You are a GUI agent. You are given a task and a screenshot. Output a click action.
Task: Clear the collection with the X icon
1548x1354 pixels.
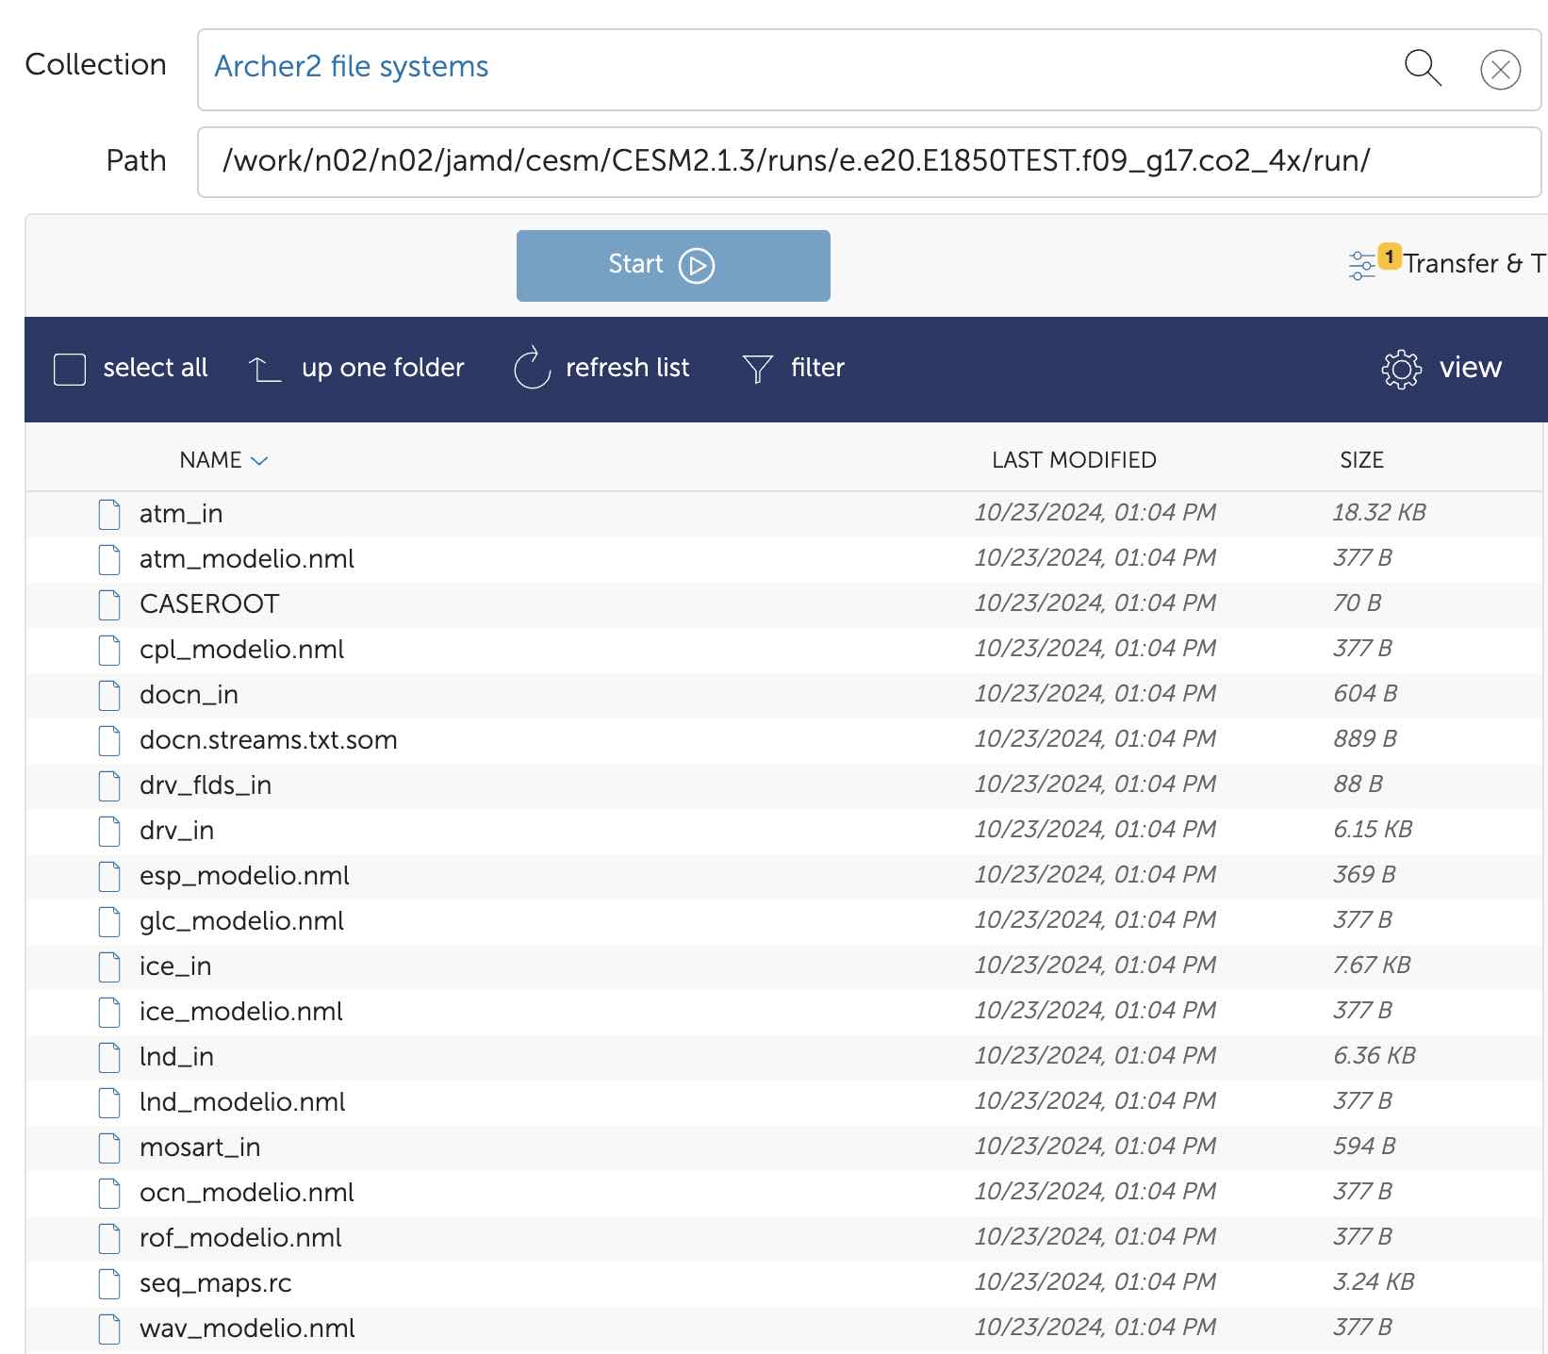tap(1500, 70)
